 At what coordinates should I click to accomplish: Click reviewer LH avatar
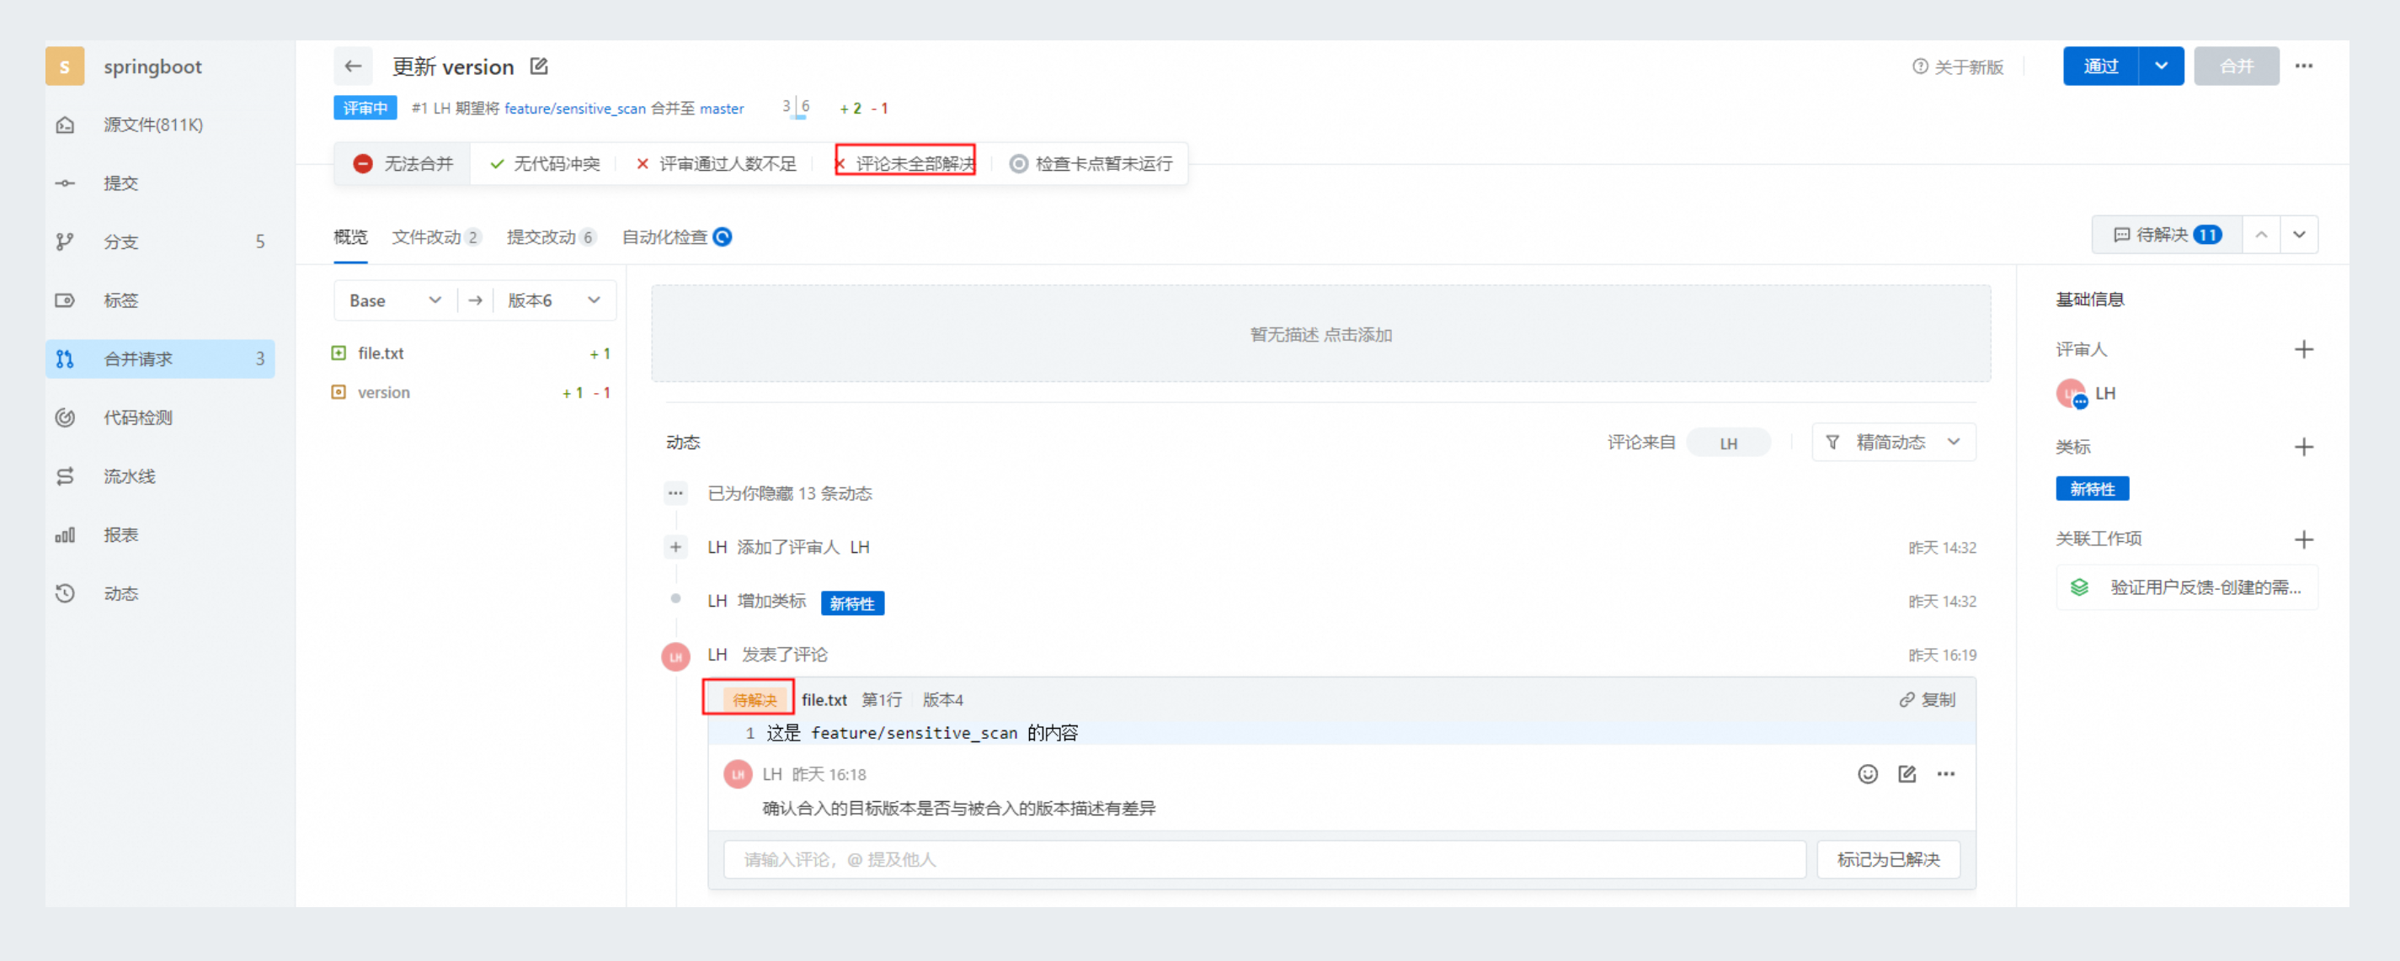pyautogui.click(x=2070, y=394)
